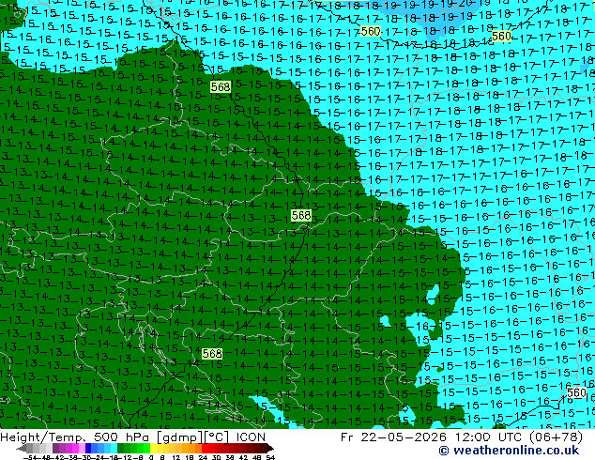Click the ICON model name label
This screenshot has width=595, height=460.
(251, 437)
